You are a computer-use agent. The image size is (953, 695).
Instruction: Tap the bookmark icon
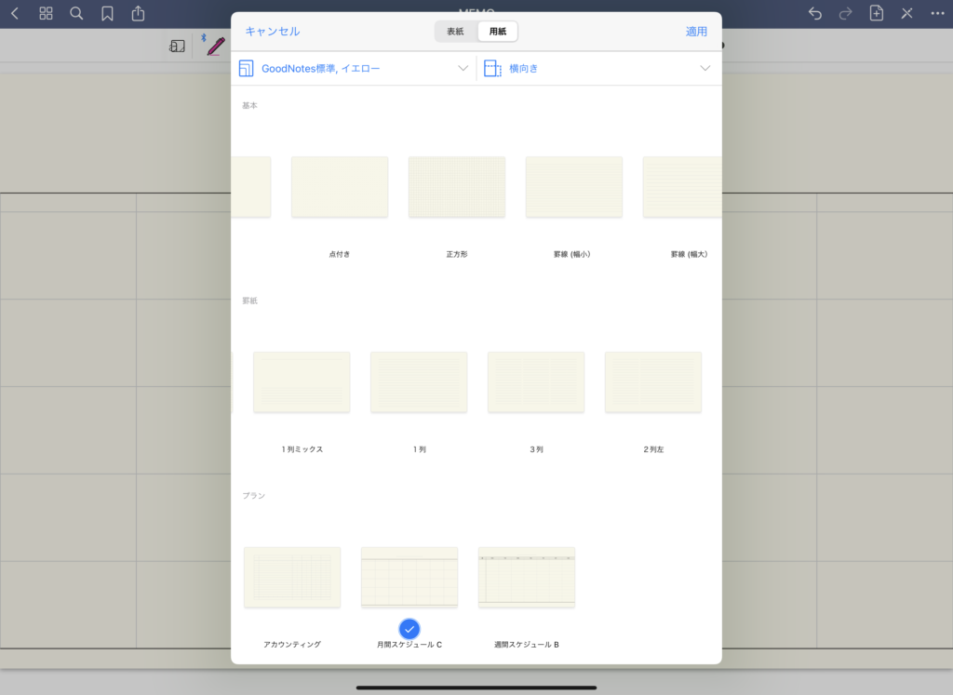click(x=108, y=14)
